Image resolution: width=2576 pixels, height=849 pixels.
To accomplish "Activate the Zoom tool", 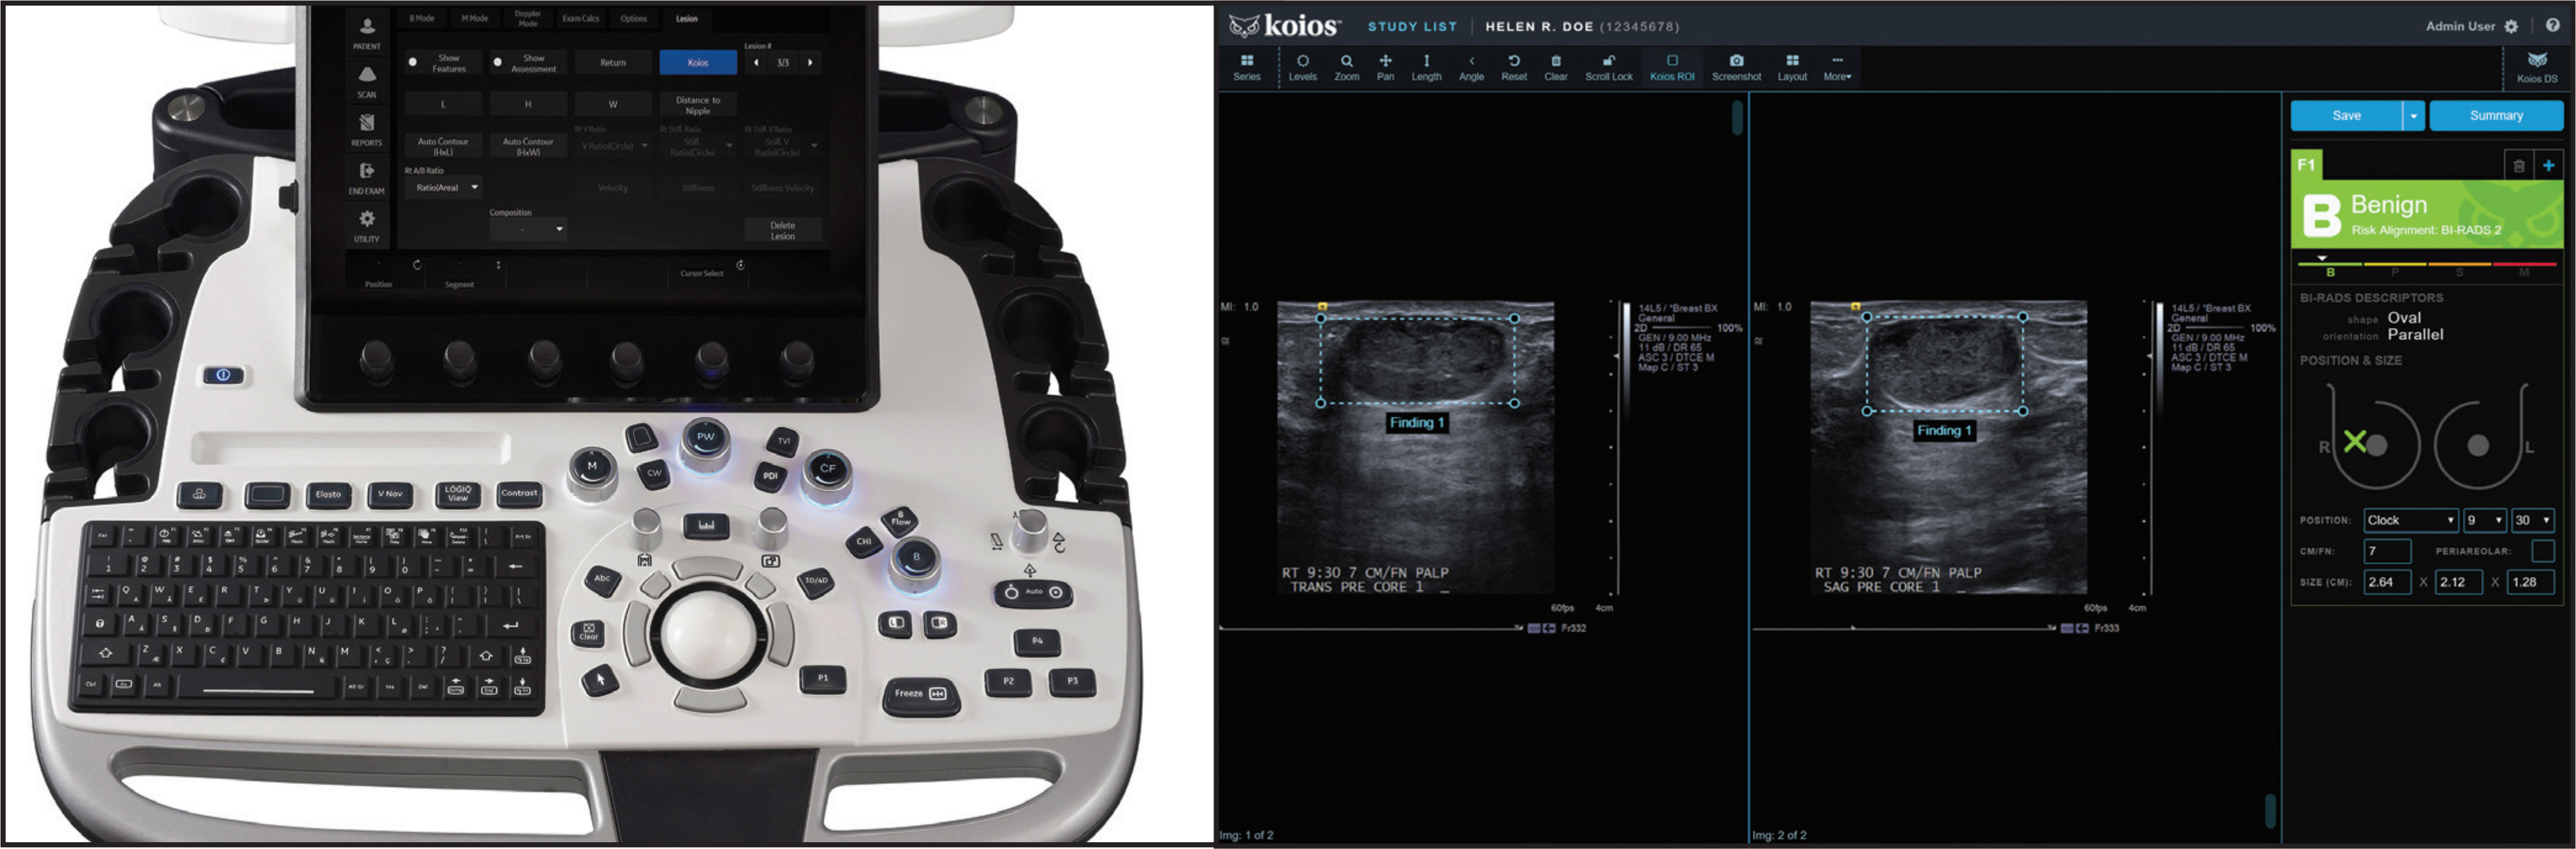I will pos(1346,67).
